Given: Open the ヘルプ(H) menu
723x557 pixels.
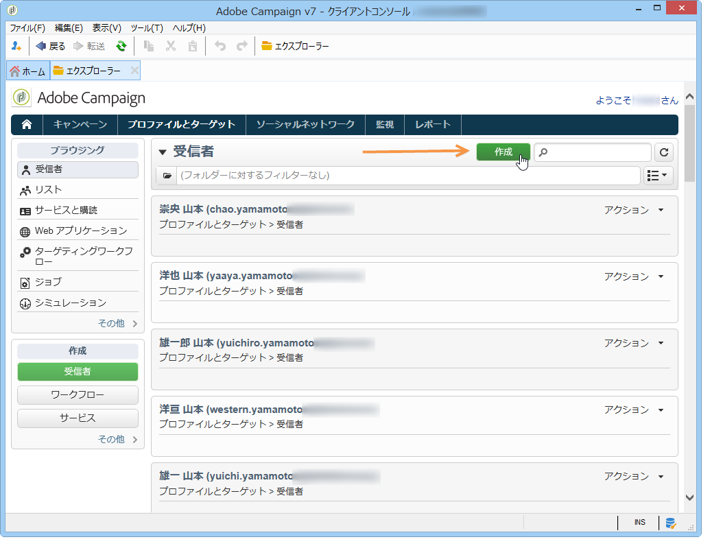Looking at the screenshot, I should [189, 27].
